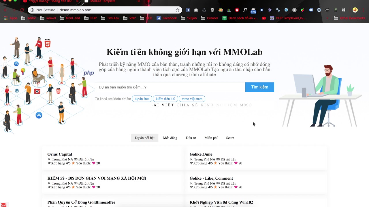Switch to the Mới đăng tab
Screen dimensions: 369x207
coord(170,138)
